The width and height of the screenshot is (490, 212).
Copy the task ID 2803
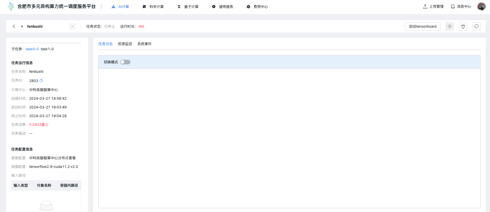coord(41,80)
